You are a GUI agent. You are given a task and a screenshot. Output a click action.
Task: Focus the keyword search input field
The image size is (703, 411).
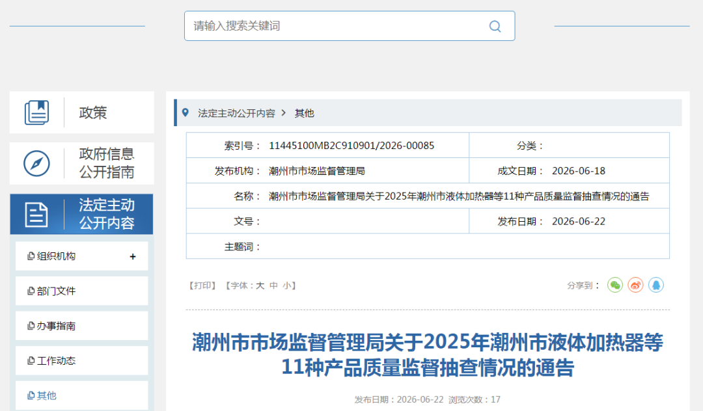[350, 26]
